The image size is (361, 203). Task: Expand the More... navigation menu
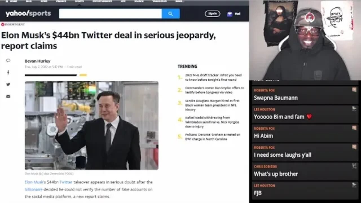tap(180, 1)
